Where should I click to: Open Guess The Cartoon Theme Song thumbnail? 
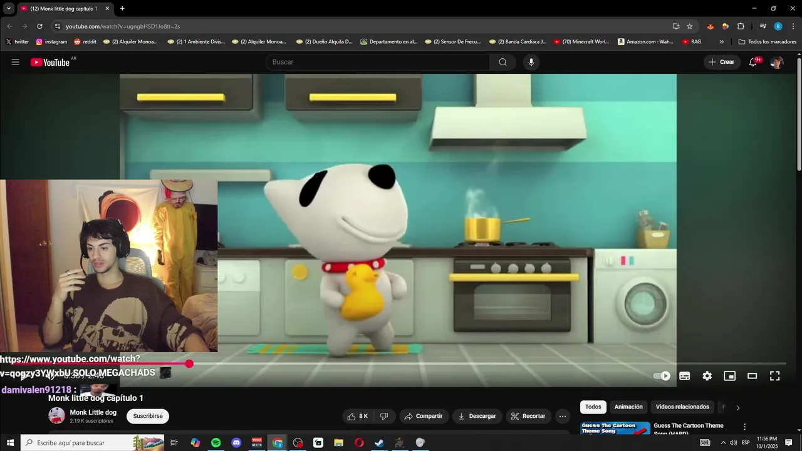(x=615, y=428)
